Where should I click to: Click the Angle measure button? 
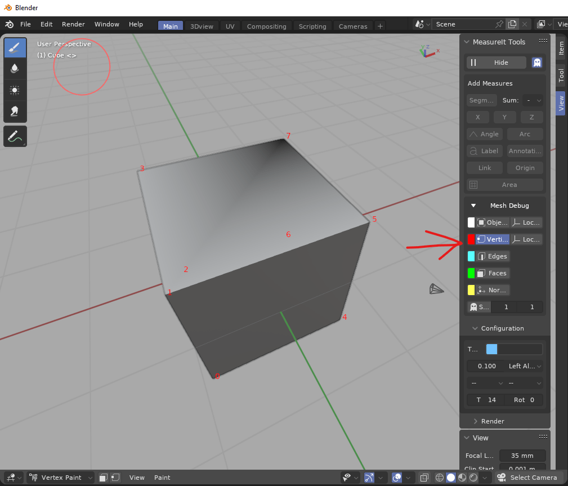pyautogui.click(x=485, y=134)
